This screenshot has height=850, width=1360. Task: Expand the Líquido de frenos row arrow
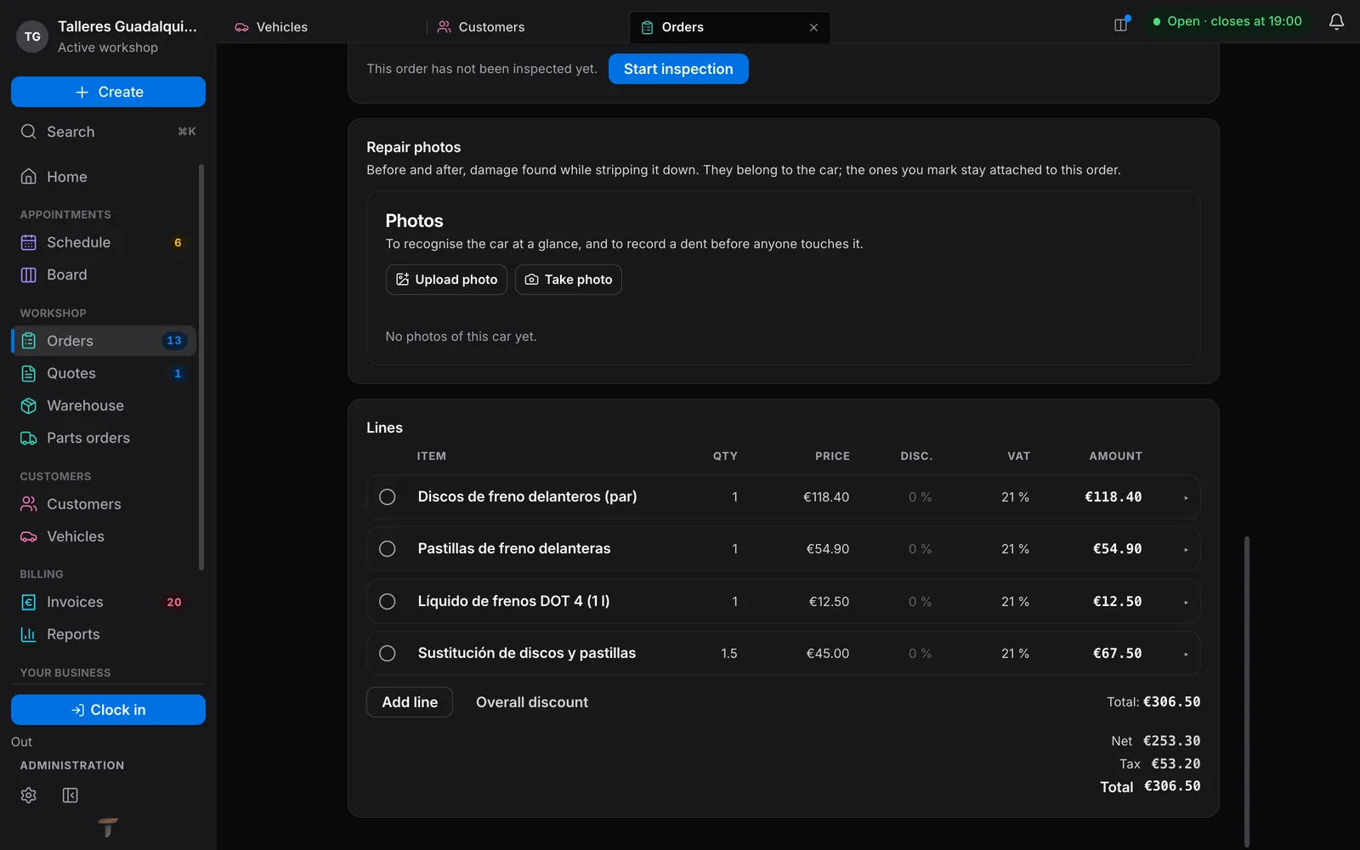click(1186, 603)
